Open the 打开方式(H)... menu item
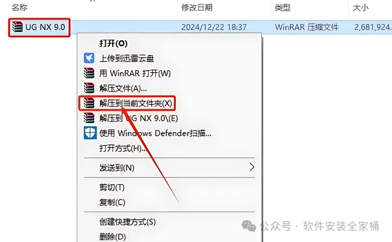The image size is (392, 242). click(x=123, y=148)
